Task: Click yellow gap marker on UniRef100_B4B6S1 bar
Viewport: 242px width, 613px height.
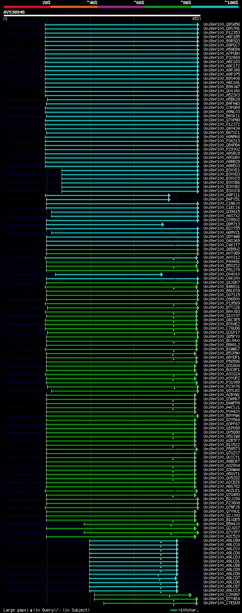Action: click(x=174, y=288)
